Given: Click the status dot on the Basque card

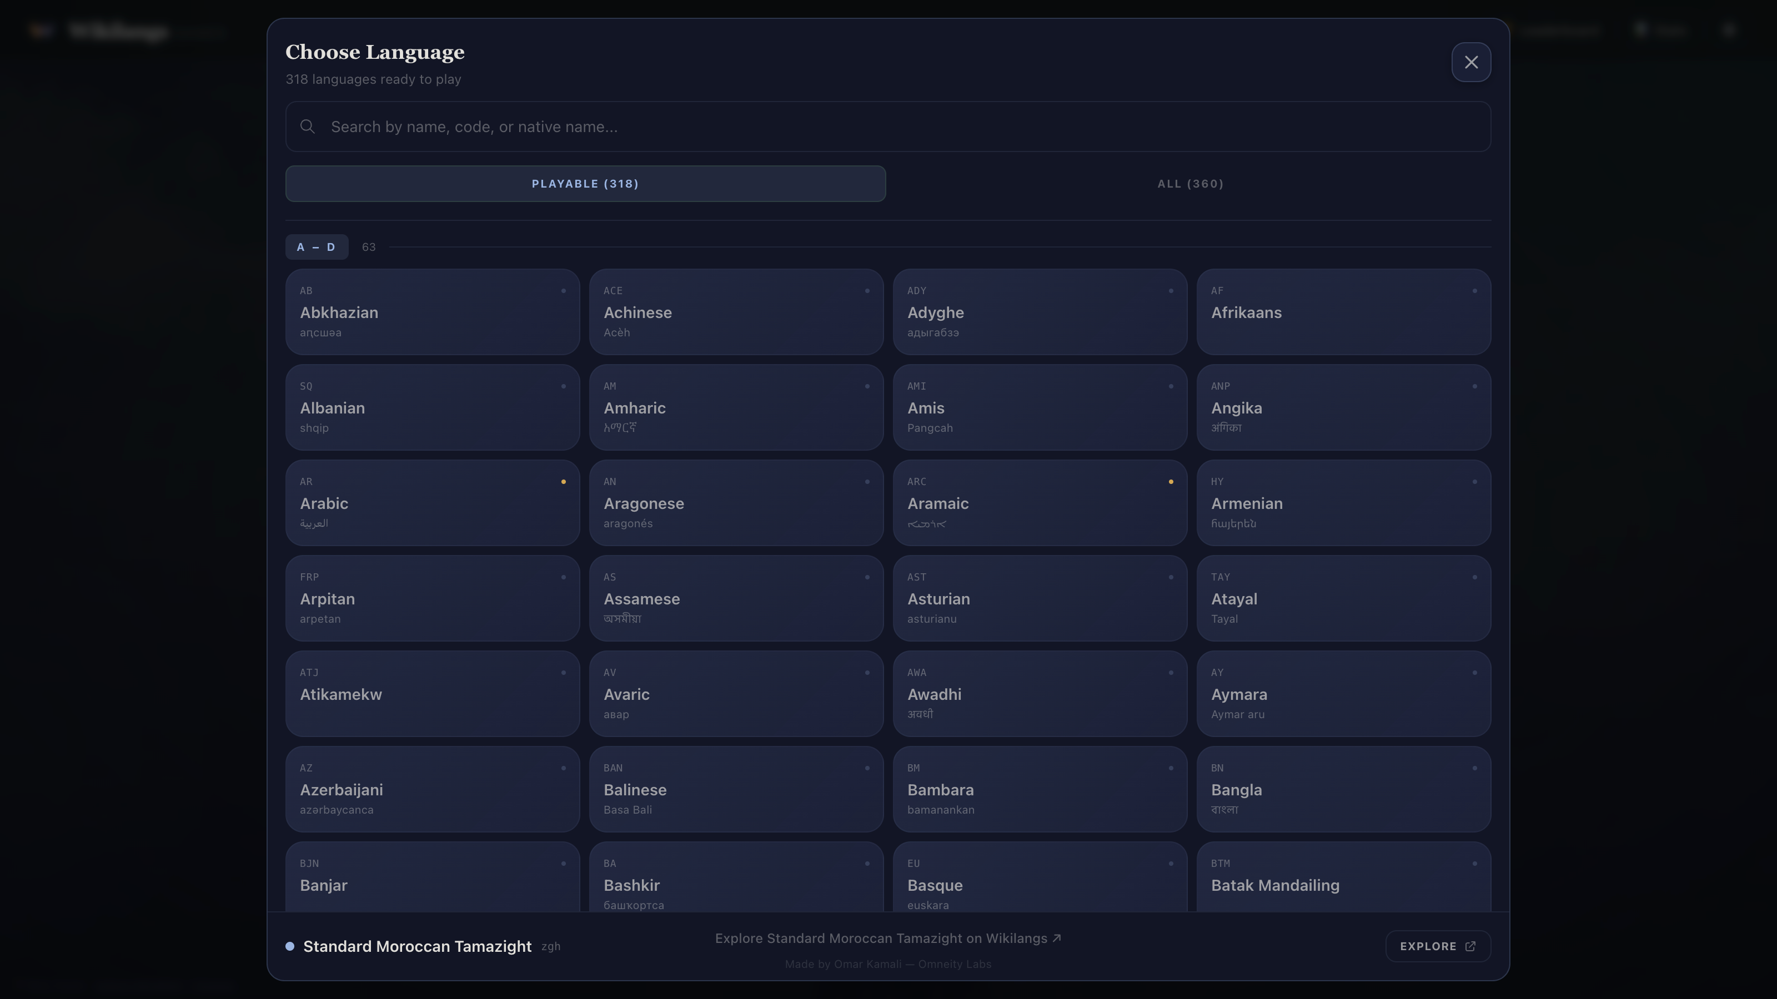Looking at the screenshot, I should point(1171,863).
